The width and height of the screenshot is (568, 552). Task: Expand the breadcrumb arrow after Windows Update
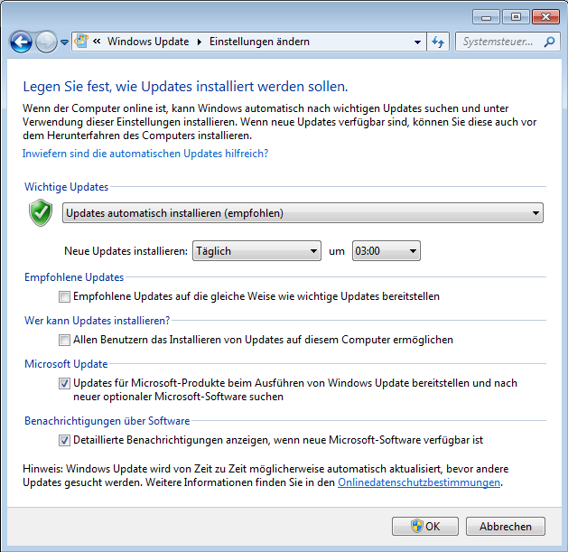[x=200, y=42]
